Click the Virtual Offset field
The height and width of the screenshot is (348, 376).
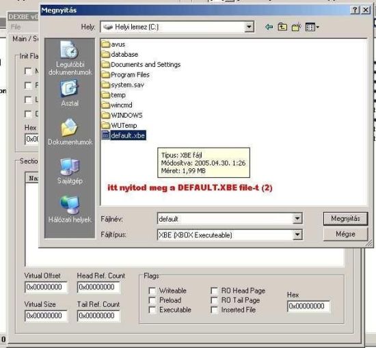coord(46,287)
